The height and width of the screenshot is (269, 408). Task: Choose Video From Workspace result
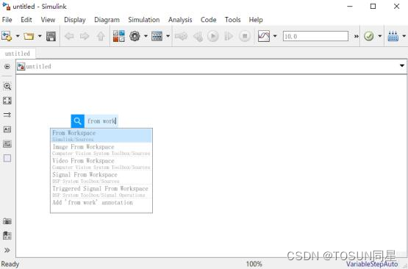101,163
